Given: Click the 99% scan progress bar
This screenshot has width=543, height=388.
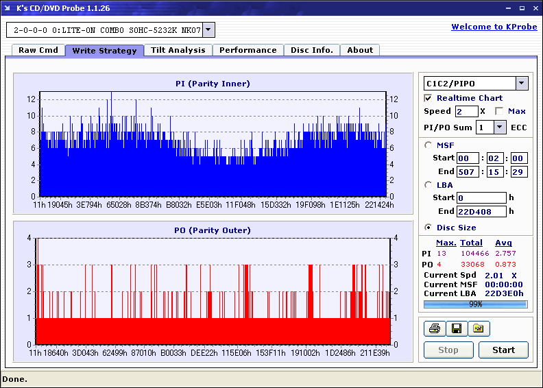Looking at the screenshot, I should coord(475,304).
